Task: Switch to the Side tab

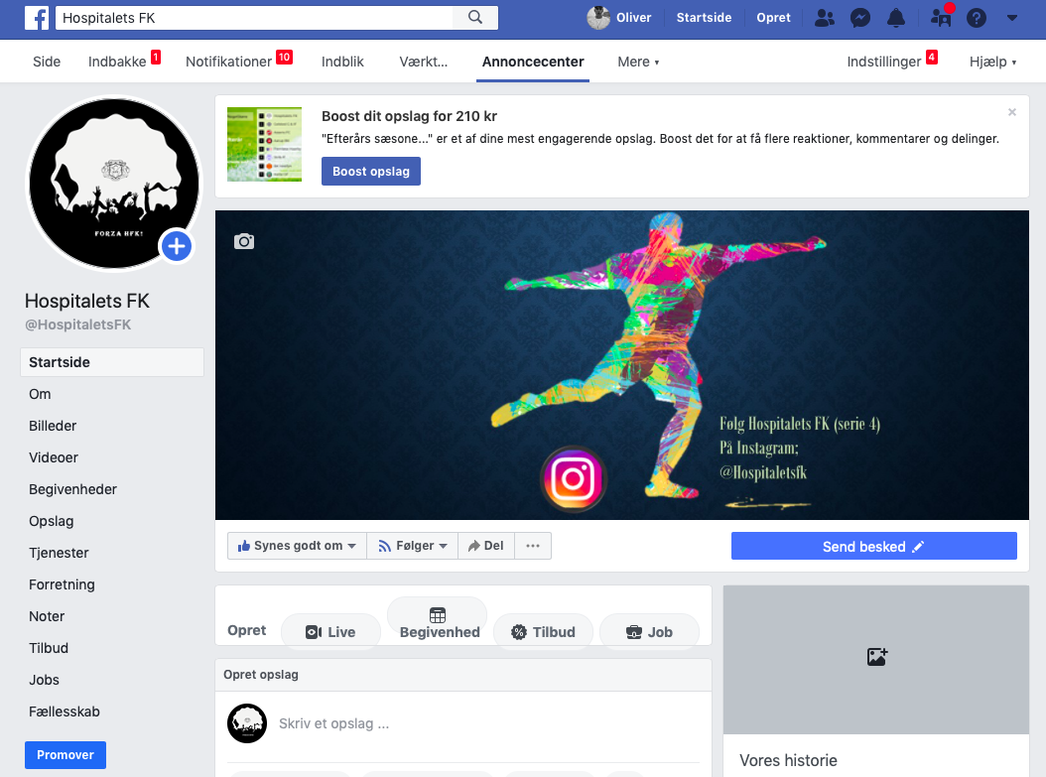Action: tap(47, 63)
